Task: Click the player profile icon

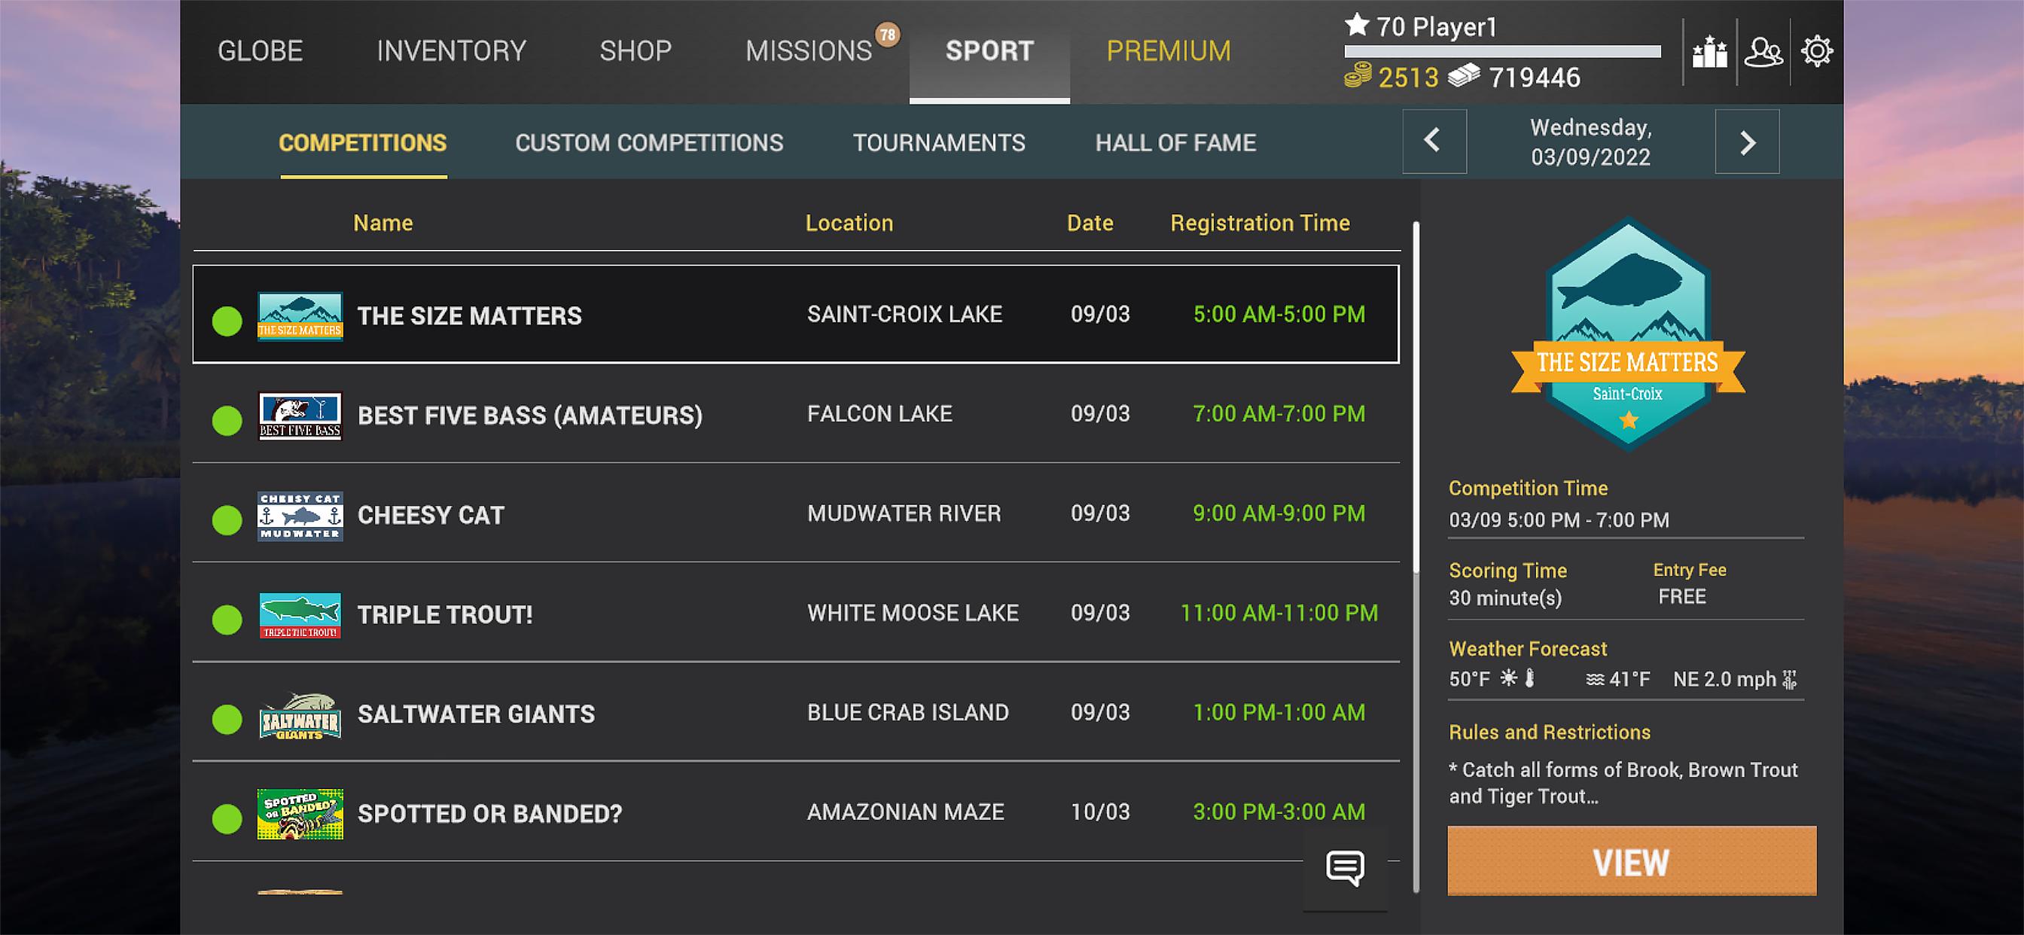Action: click(x=1762, y=52)
